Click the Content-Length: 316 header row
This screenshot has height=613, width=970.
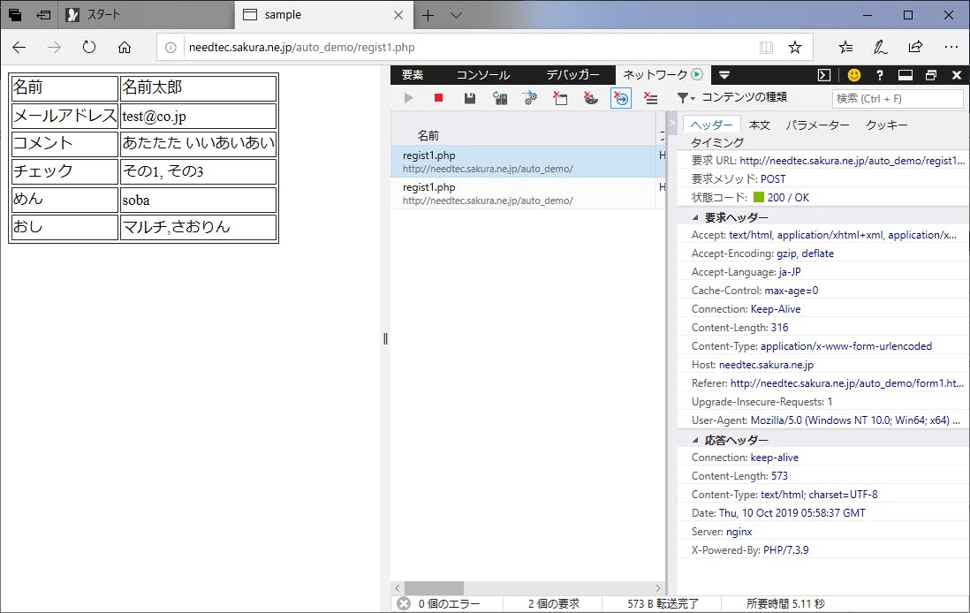pyautogui.click(x=824, y=327)
